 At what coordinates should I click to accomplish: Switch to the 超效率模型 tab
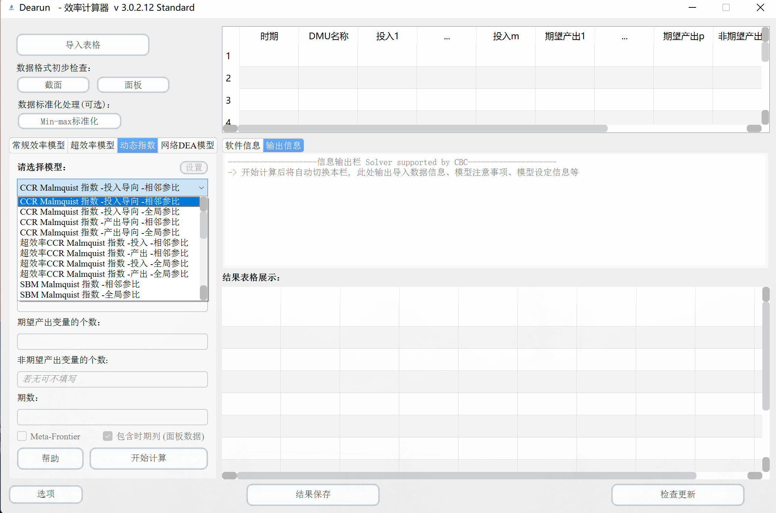(x=92, y=145)
